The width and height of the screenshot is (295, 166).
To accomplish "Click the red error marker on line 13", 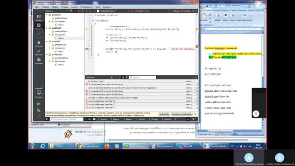I will [x=87, y=49].
